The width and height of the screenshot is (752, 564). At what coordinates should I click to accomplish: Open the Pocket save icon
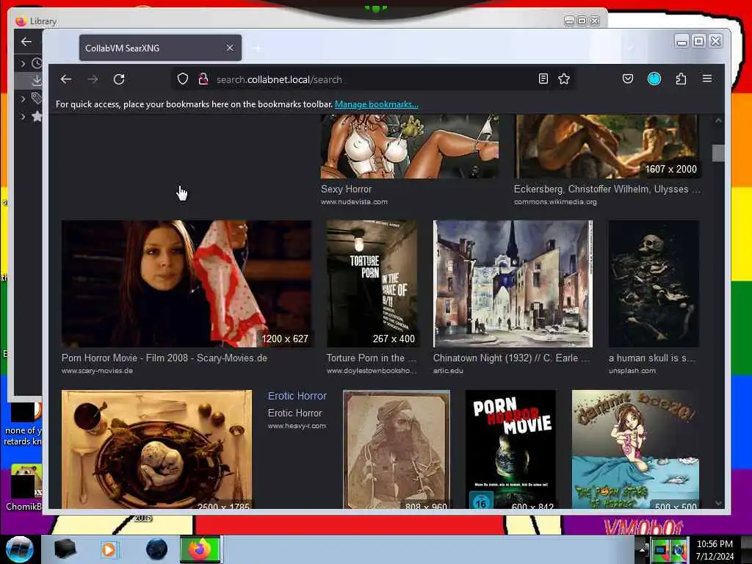click(628, 79)
